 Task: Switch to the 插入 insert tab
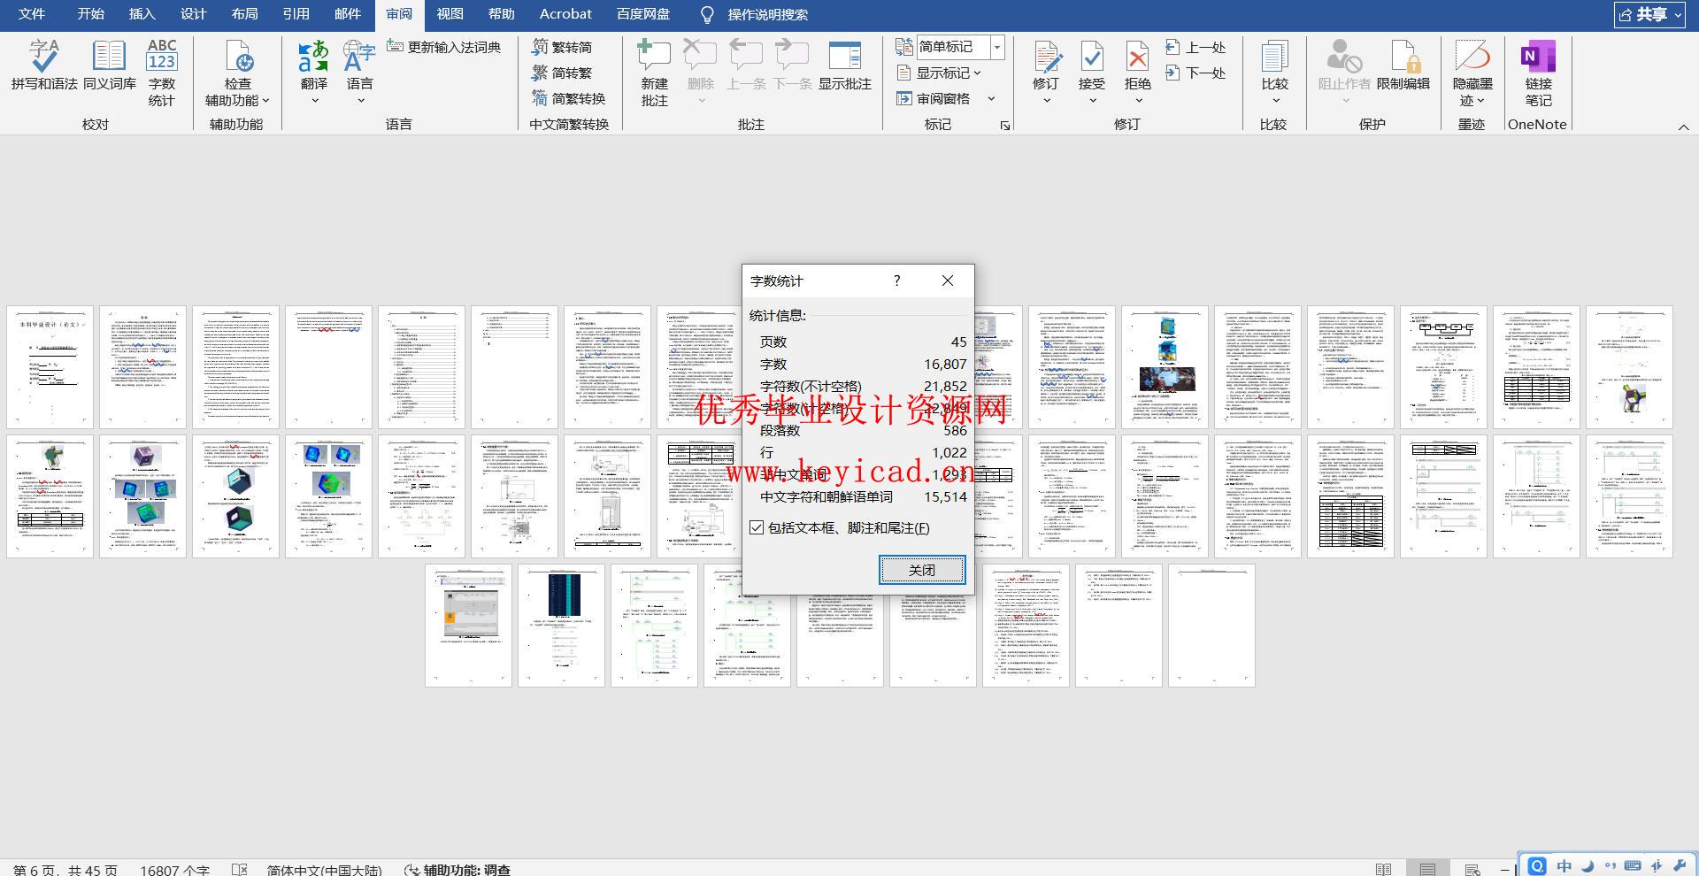click(142, 14)
